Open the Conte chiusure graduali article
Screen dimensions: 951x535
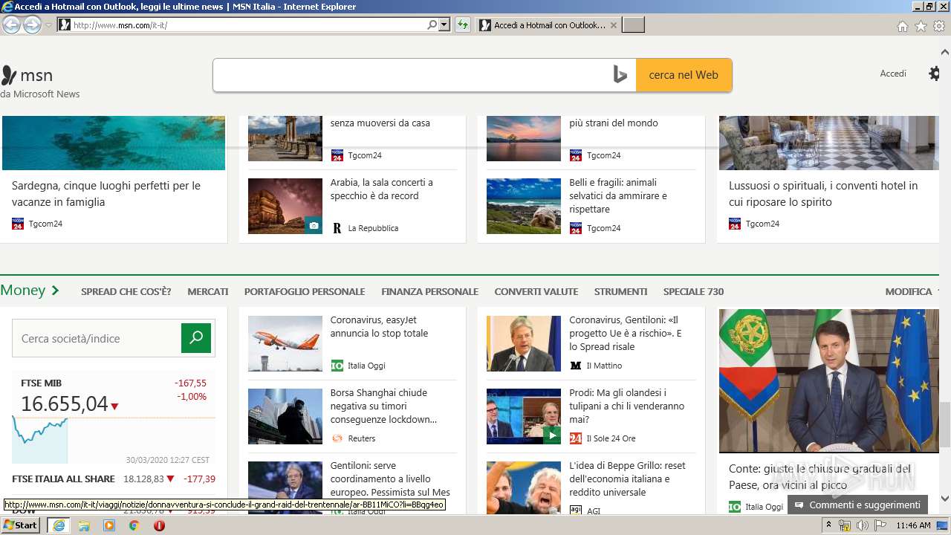[x=821, y=476]
